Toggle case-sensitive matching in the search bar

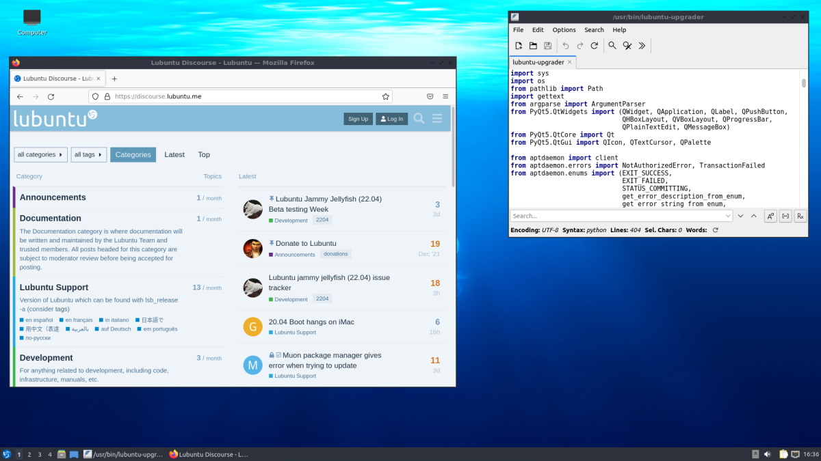(x=770, y=216)
